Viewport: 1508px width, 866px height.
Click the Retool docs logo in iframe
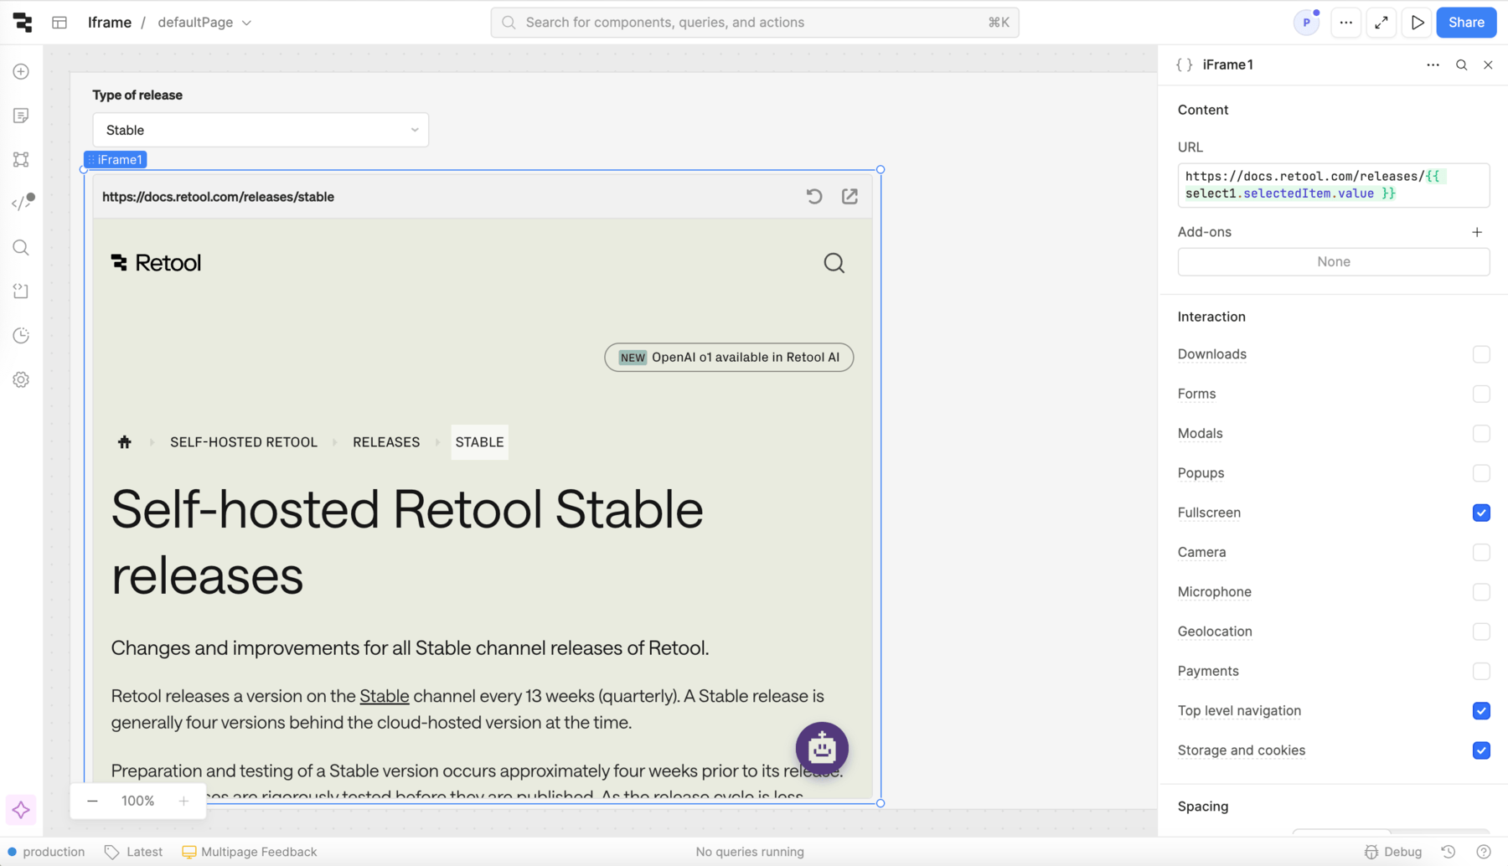(156, 263)
